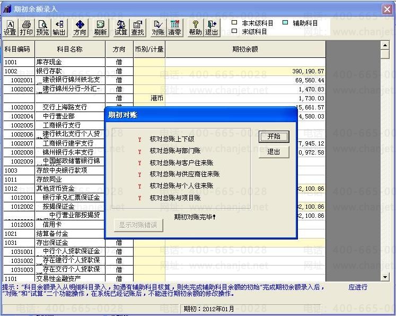396x316 pixels.
Task: Open the 设置 (Settings) toolbar icon
Action: (10, 28)
